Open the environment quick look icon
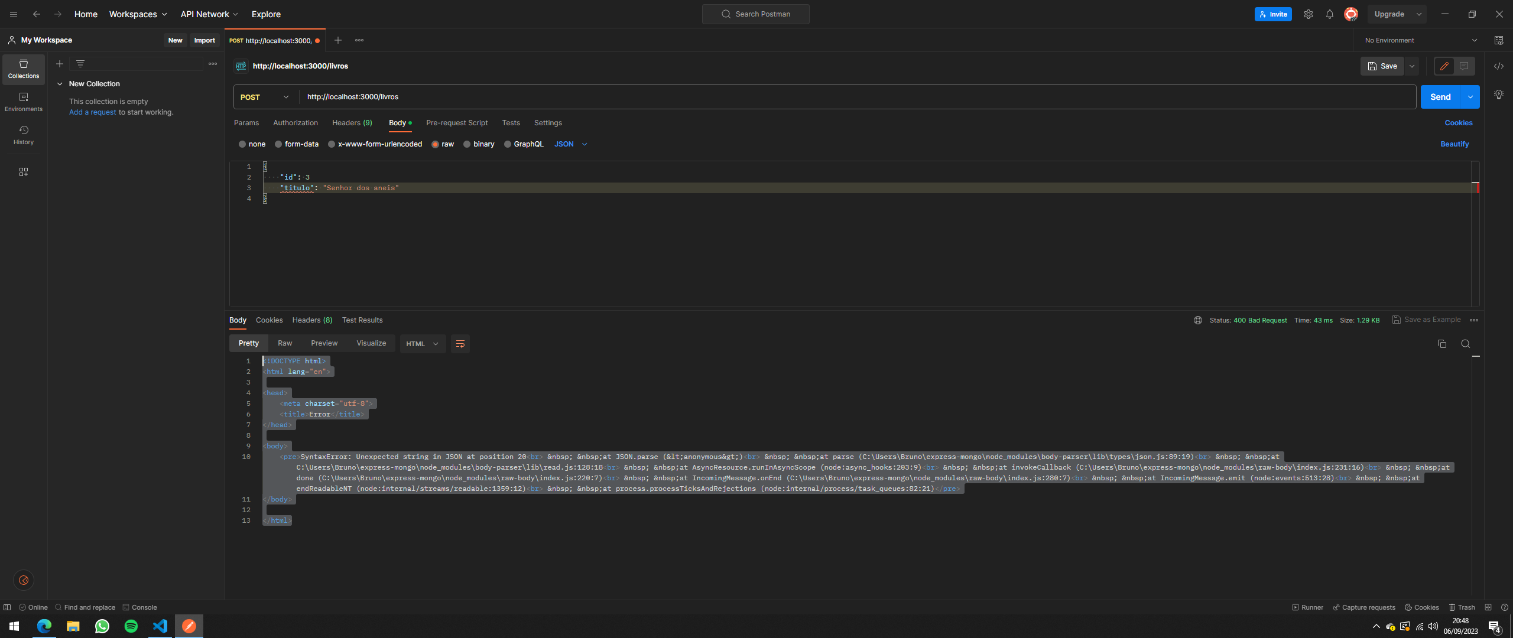The height and width of the screenshot is (638, 1513). point(1499,40)
